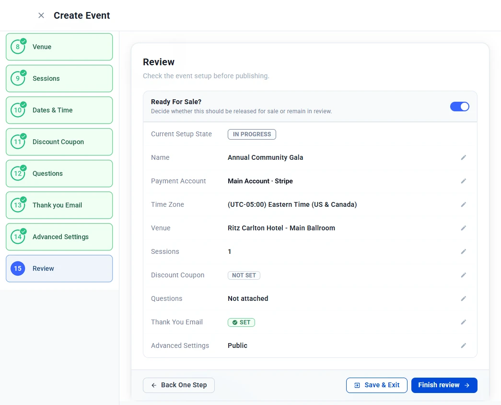The height and width of the screenshot is (405, 501).
Task: Open the Dates & Time step
Action: click(x=59, y=110)
